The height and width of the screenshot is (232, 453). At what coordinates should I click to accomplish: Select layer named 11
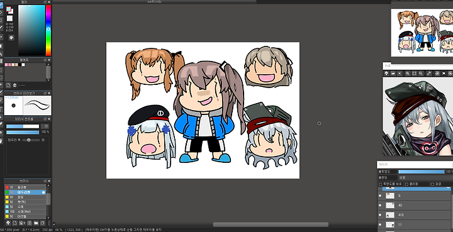(x=415, y=224)
